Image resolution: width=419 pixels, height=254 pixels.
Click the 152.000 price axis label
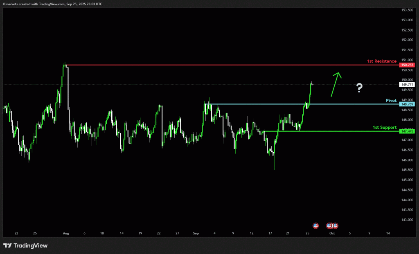pyautogui.click(x=407, y=40)
